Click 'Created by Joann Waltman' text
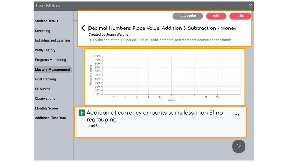The image size is (288, 162). click(x=109, y=34)
